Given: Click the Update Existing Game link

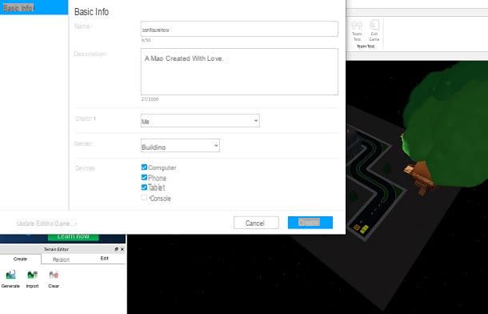Looking at the screenshot, I should click(x=46, y=223).
